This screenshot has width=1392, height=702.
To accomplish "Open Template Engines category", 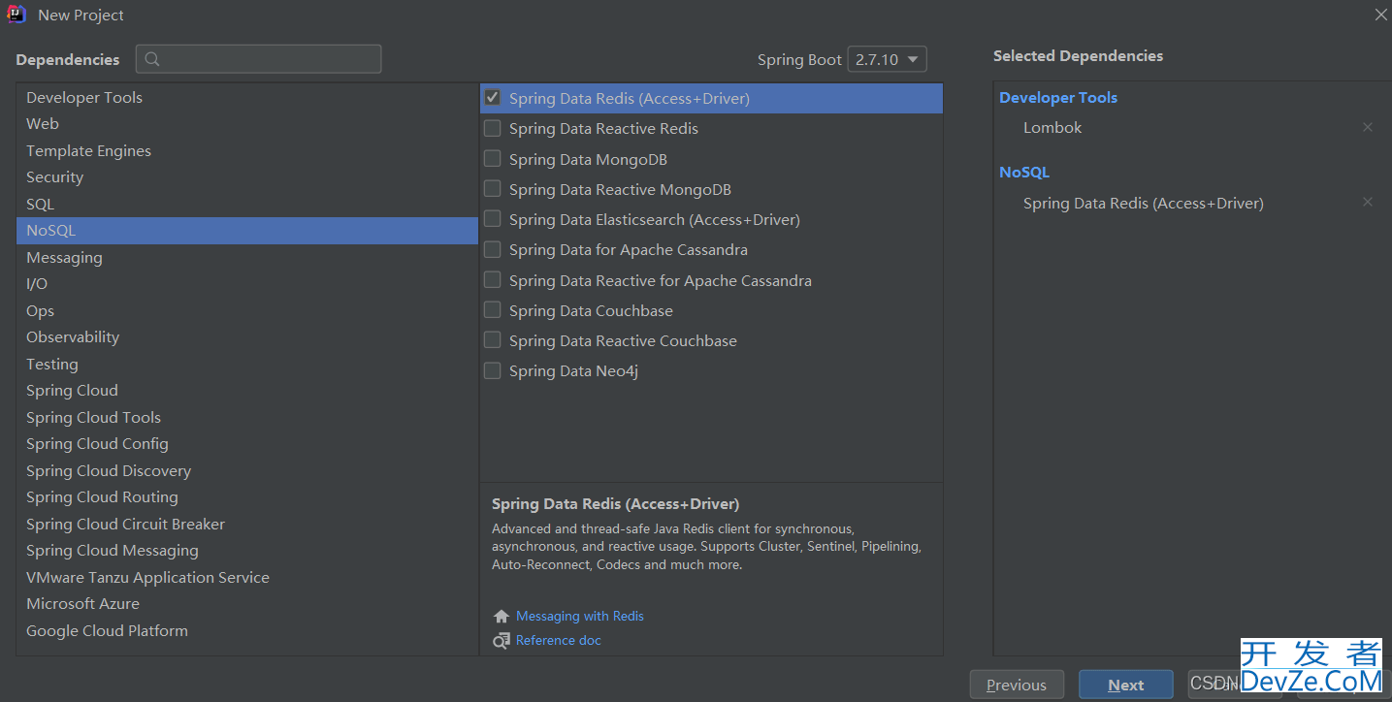I will (x=247, y=150).
